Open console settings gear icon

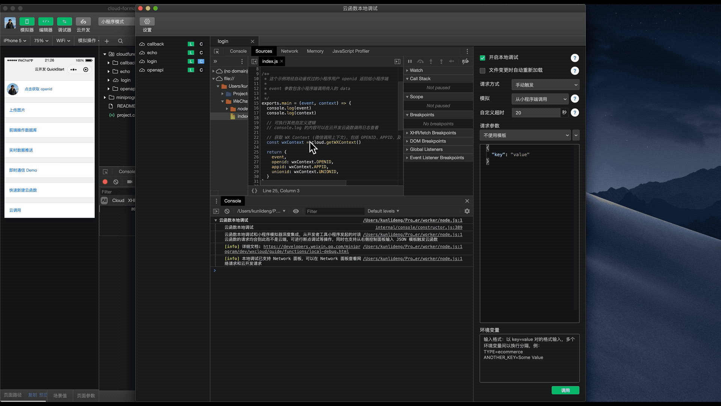click(467, 211)
